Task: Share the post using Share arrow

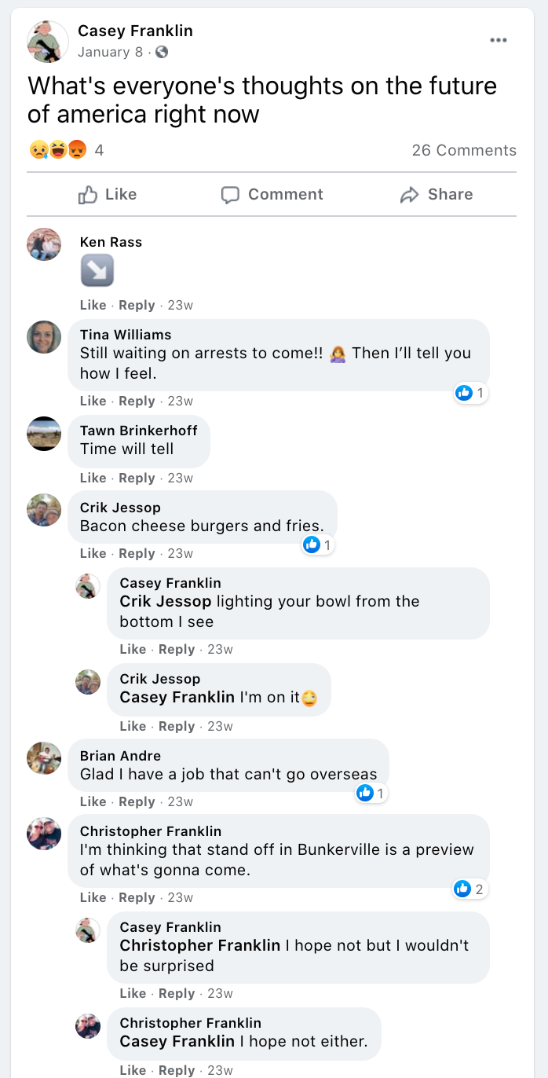Action: (x=436, y=195)
